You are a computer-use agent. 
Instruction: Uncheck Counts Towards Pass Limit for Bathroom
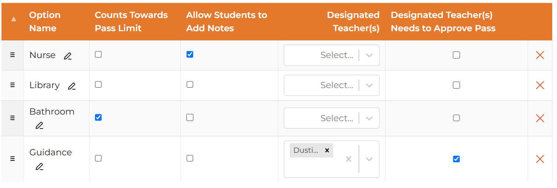[98, 117]
